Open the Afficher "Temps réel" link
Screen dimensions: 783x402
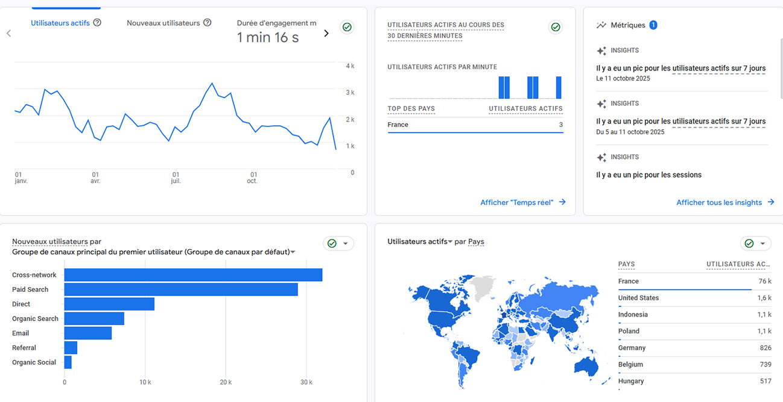click(x=522, y=202)
